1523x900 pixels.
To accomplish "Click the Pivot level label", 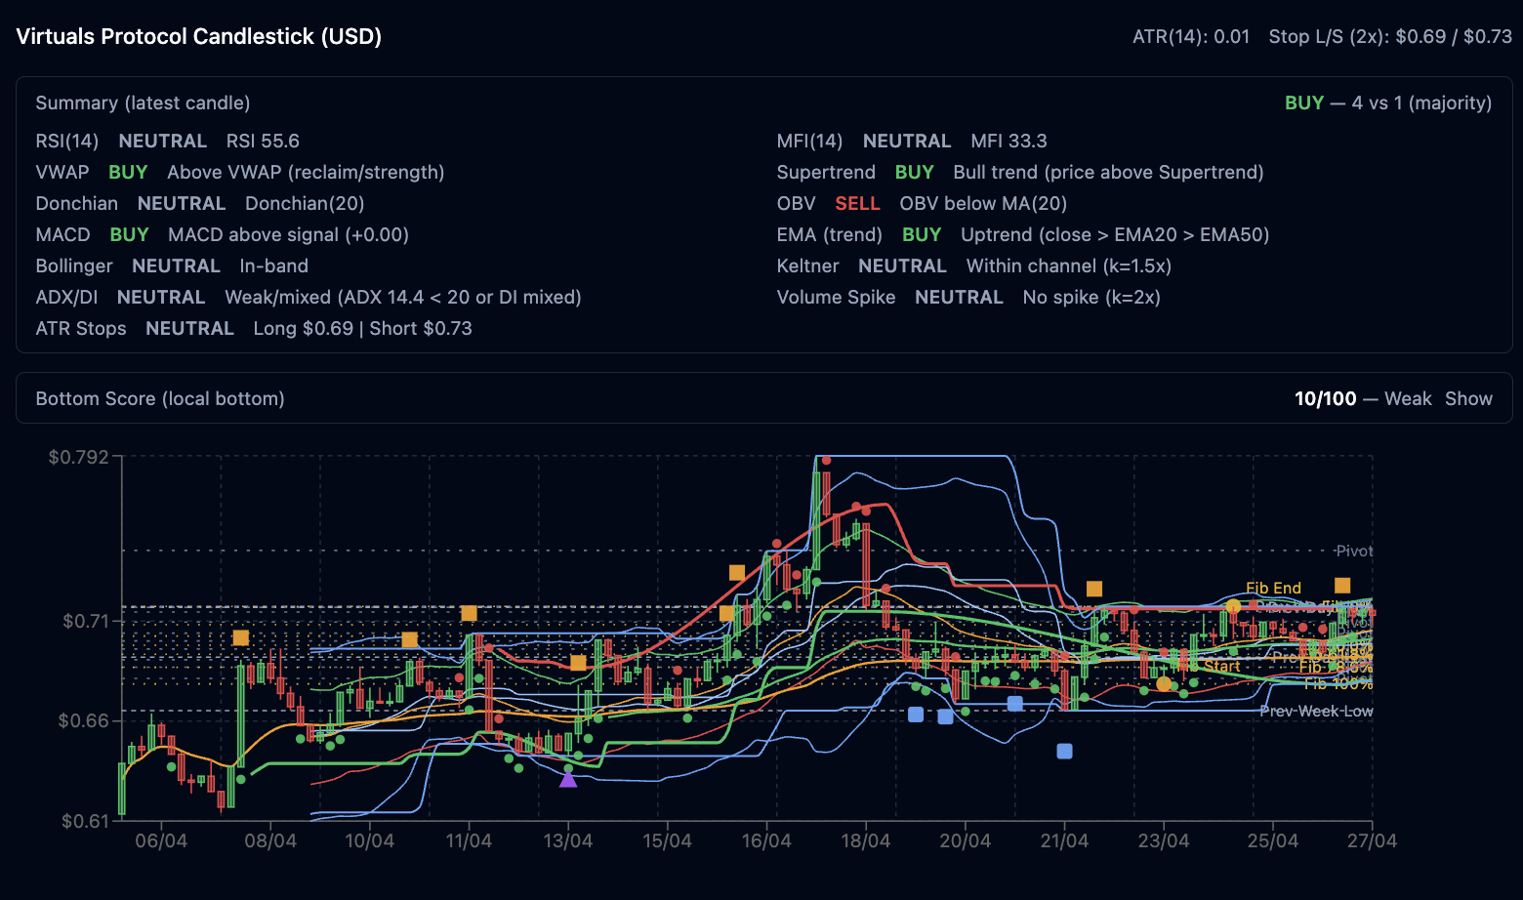I will [x=1354, y=551].
